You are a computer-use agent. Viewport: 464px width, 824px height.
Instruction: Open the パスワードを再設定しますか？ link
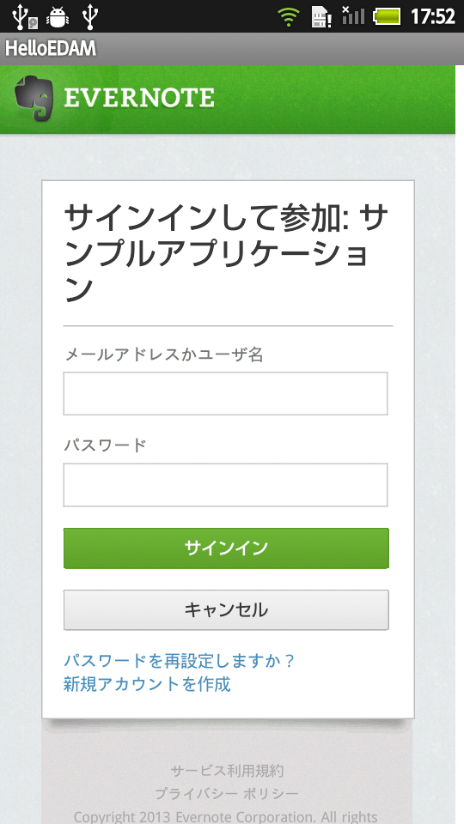point(179,661)
